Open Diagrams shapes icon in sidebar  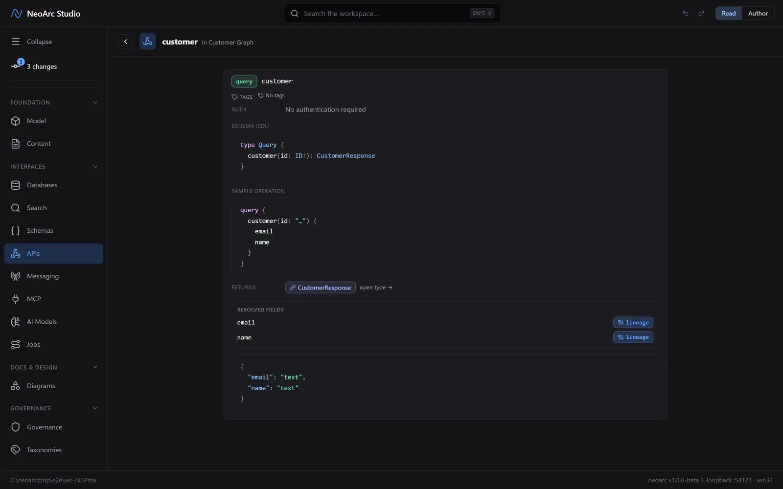[x=16, y=386]
